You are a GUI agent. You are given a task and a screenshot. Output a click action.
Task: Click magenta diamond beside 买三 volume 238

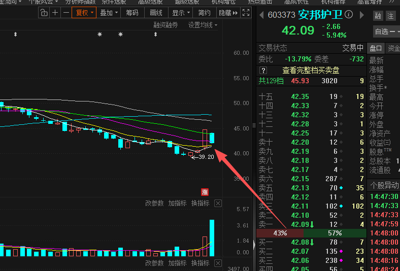point(341,260)
